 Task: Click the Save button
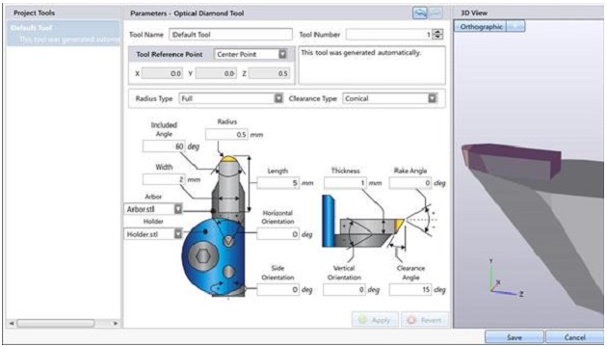click(515, 337)
